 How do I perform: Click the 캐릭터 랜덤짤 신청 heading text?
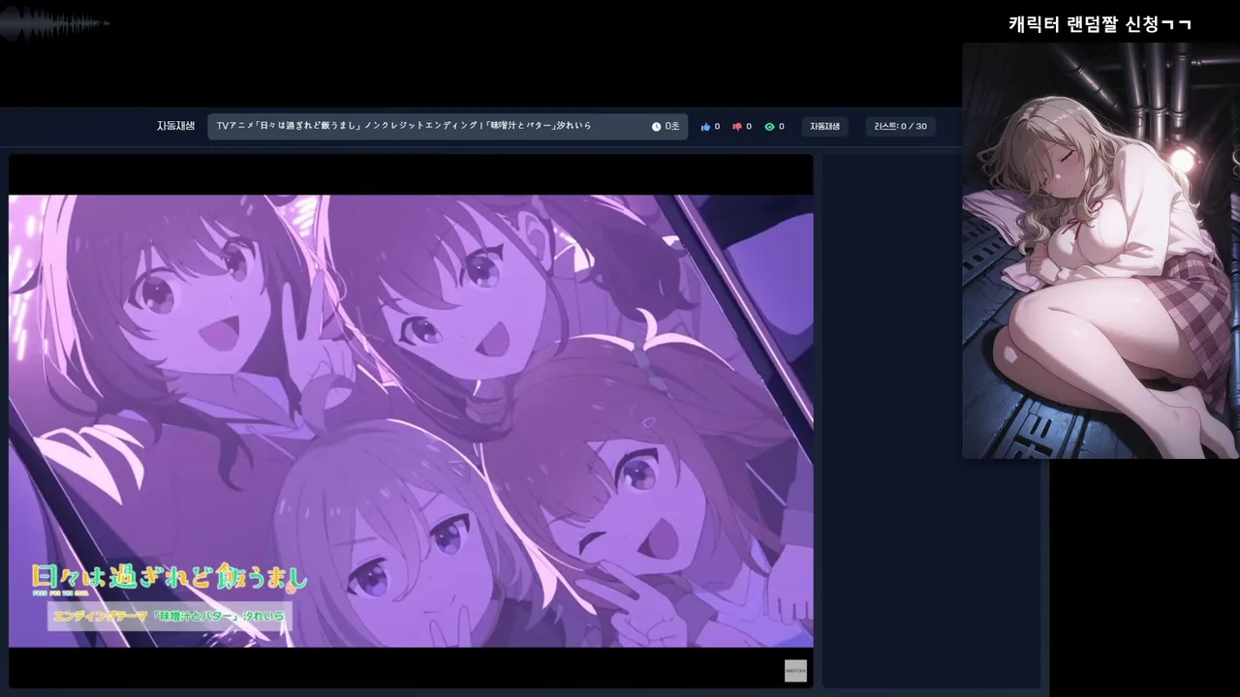(1100, 24)
